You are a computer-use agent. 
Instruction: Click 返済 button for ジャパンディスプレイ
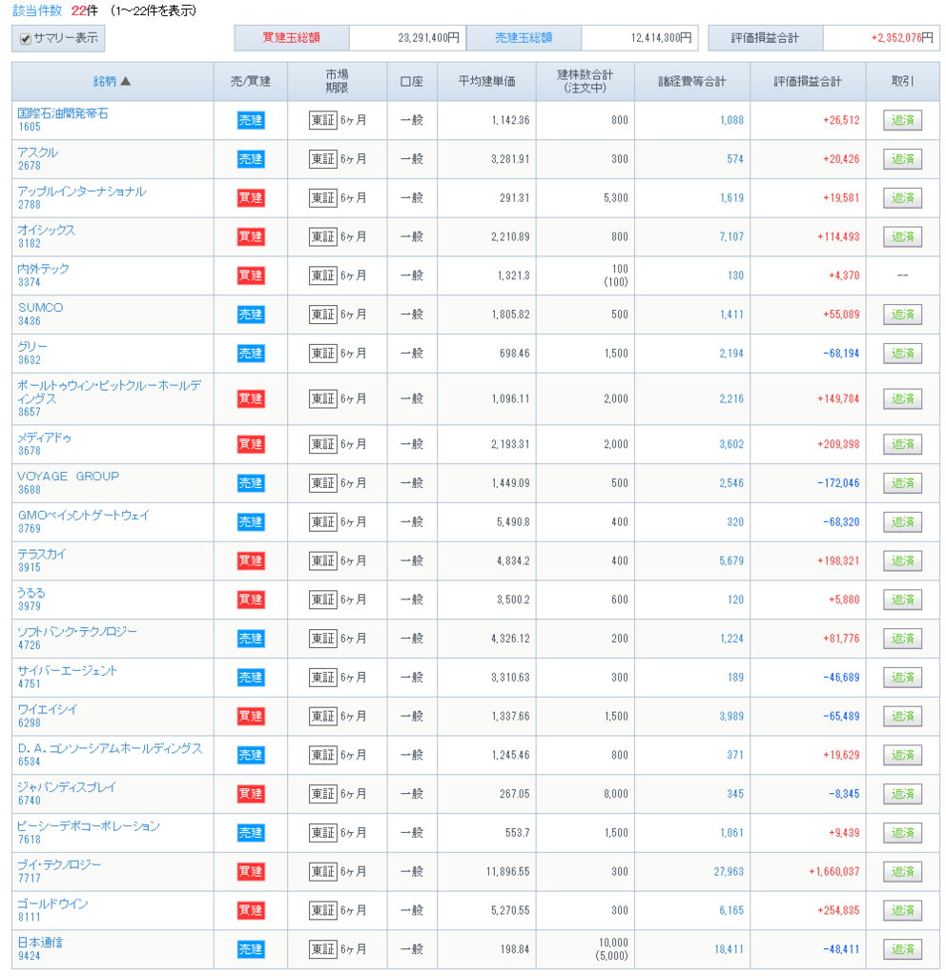(x=902, y=794)
